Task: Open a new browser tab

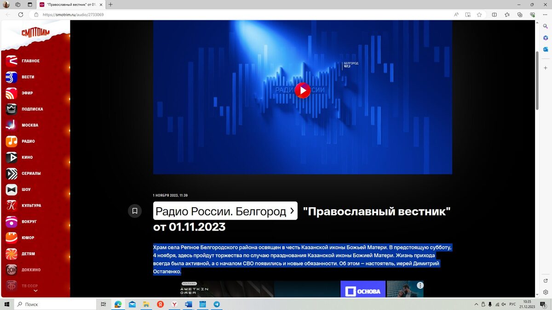Action: [x=110, y=5]
